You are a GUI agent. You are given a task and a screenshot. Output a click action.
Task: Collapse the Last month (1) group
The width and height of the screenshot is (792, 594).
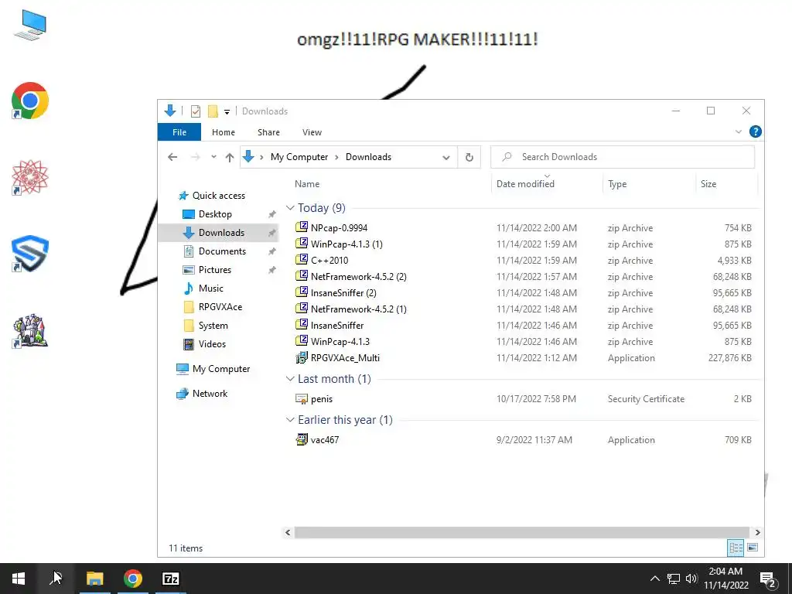tap(290, 379)
